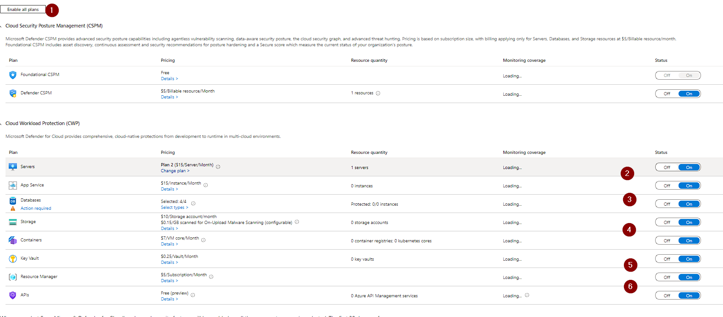The width and height of the screenshot is (723, 317).
Task: Click the Servers plan monitor icon
Action: 13,167
